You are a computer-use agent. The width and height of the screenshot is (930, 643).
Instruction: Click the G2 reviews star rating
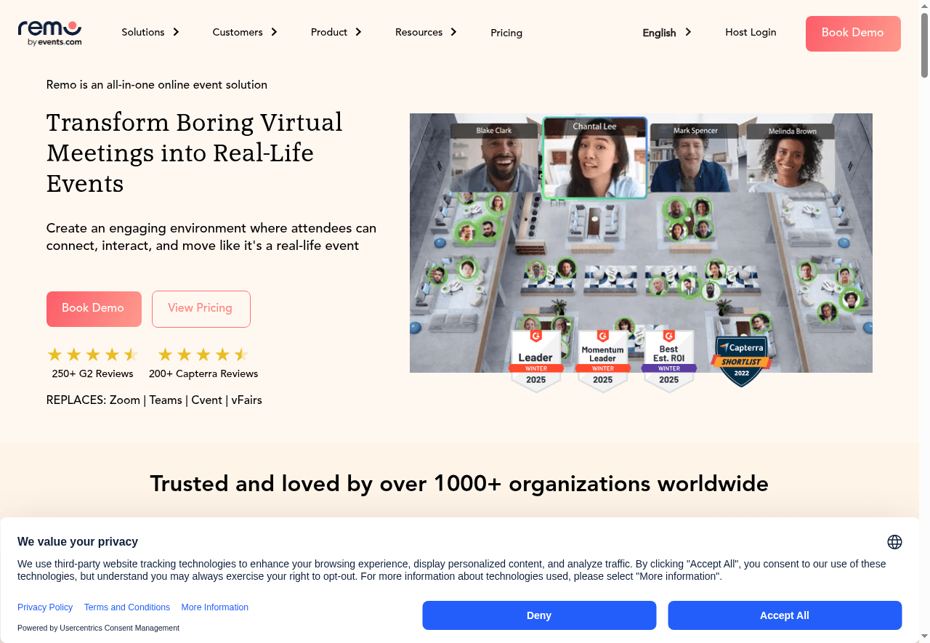click(93, 355)
